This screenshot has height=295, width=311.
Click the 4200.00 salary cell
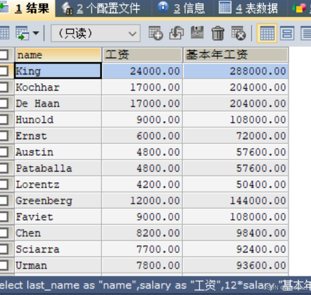point(142,184)
